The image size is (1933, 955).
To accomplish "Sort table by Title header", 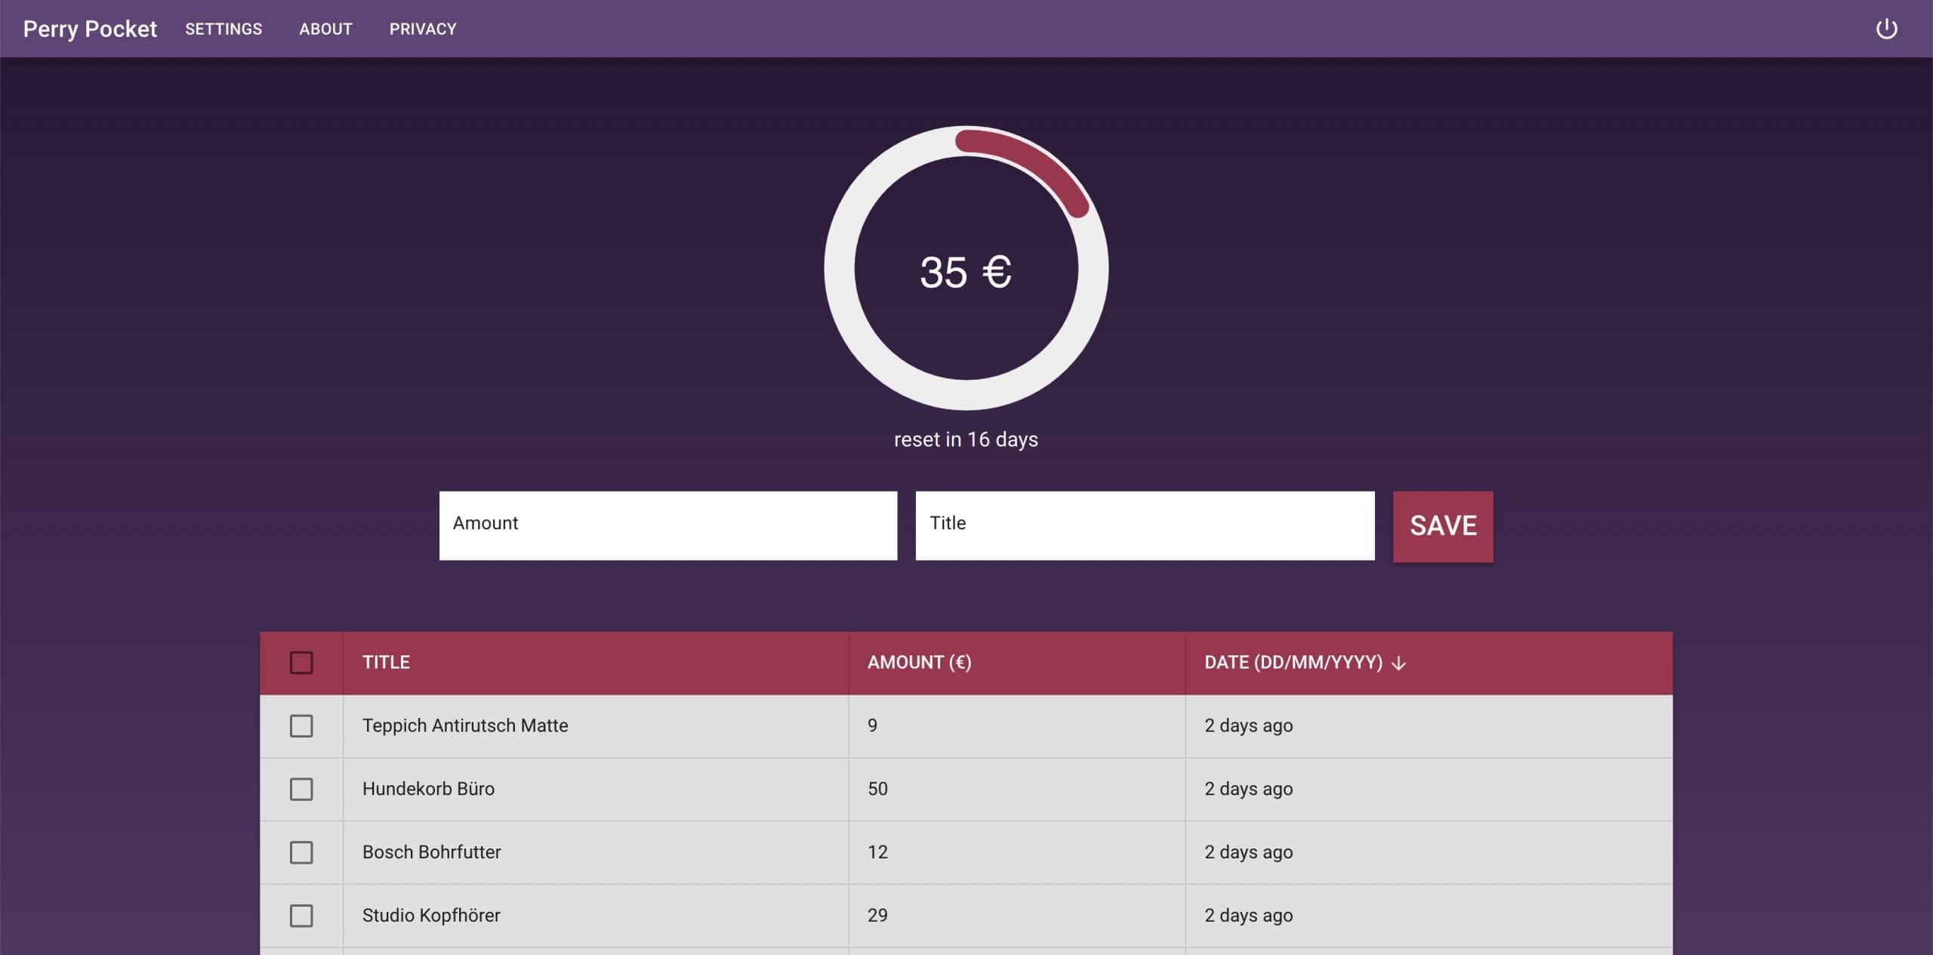I will point(386,663).
